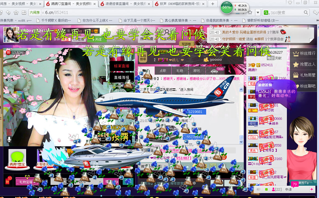The height and width of the screenshot is (198, 319).
Task: Open the 你是我的菜伴奏 bookmark
Action: tap(219, 21)
